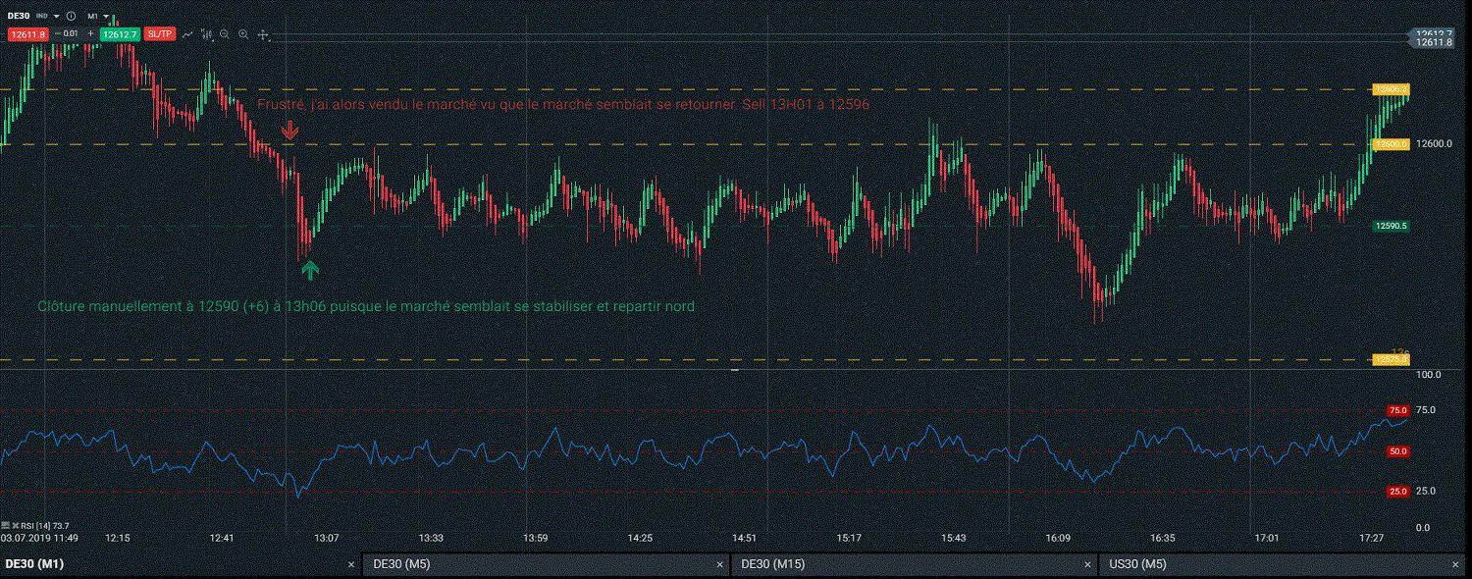Remove the RSI indicator with its X icon
Screen dimensions: 1472x579
point(16,526)
